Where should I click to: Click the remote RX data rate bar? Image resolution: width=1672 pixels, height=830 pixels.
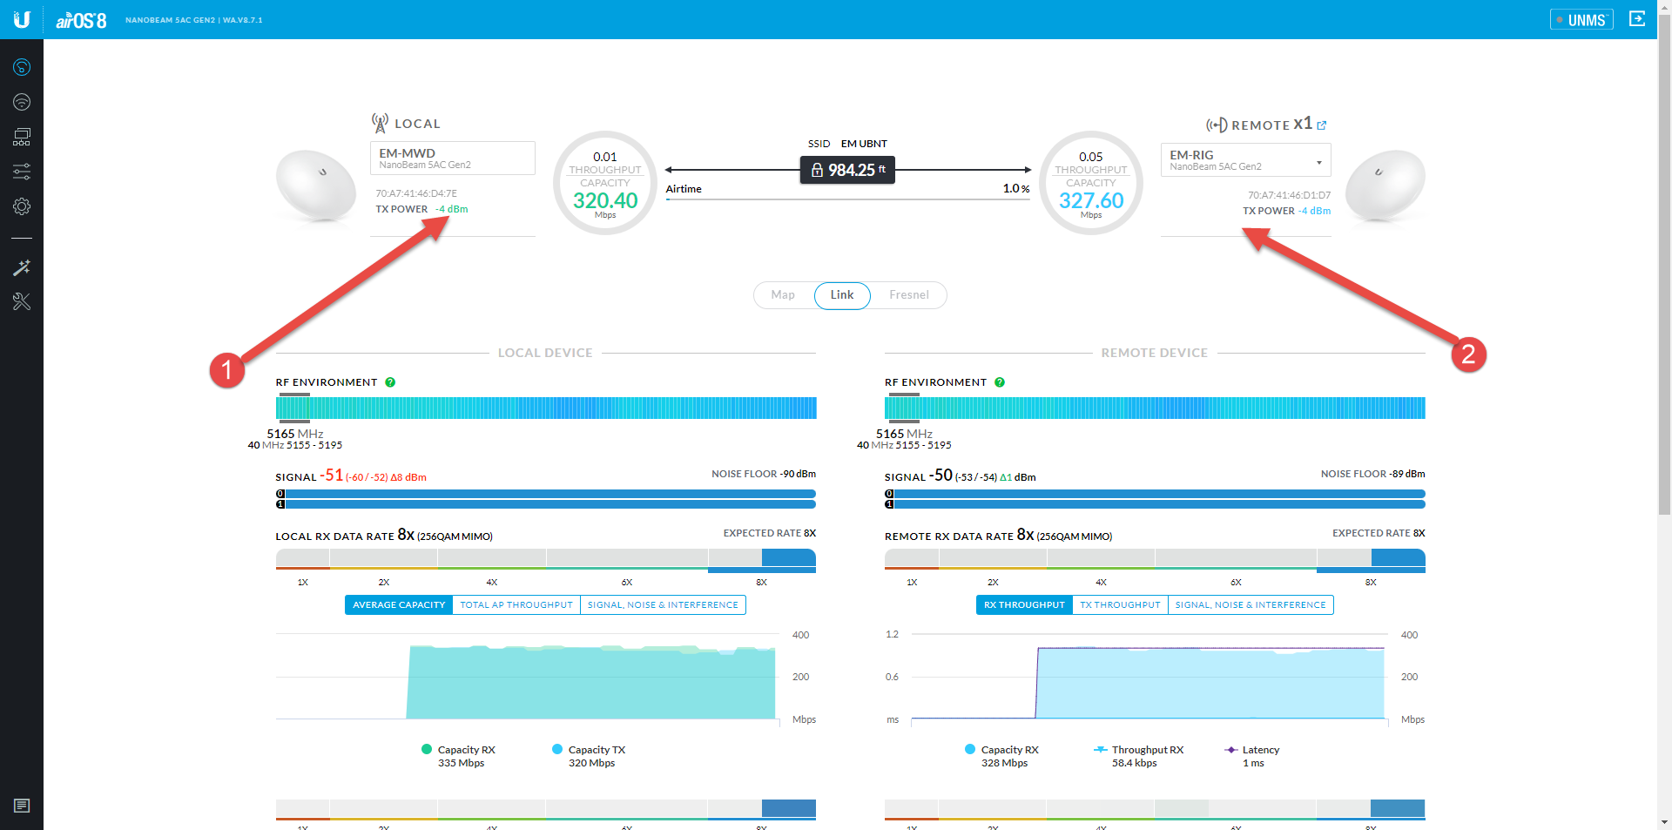(x=1155, y=560)
